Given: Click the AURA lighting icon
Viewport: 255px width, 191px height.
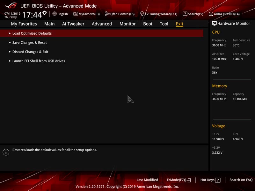Looking at the screenshot, I should point(211,14).
